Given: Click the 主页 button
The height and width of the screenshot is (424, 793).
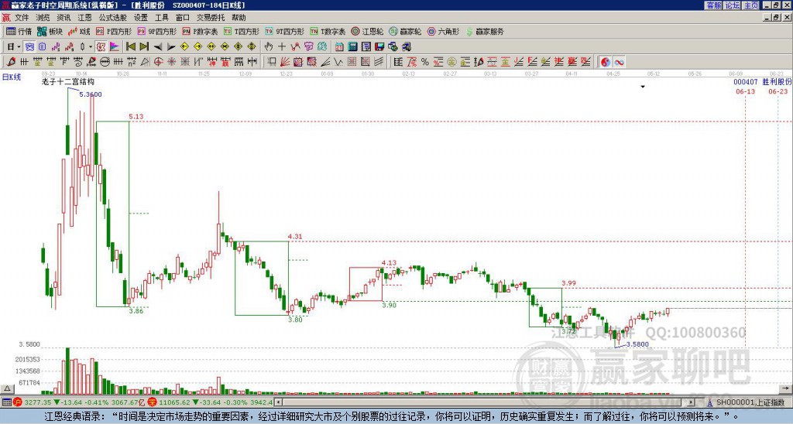Looking at the screenshot, I should (x=751, y=5).
